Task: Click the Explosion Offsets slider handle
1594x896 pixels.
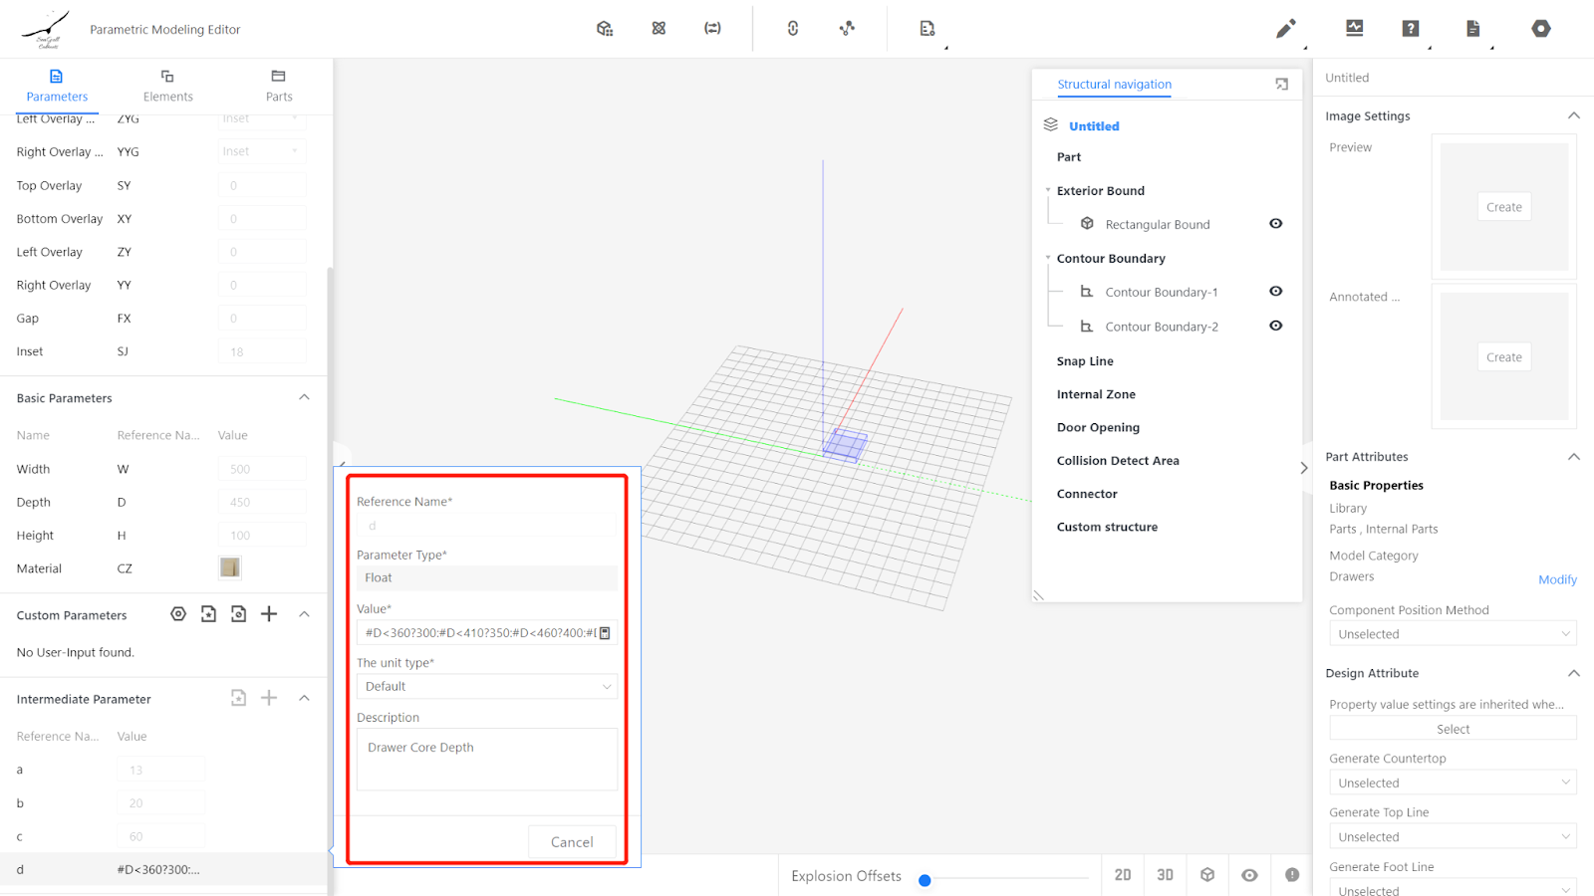Action: click(925, 880)
